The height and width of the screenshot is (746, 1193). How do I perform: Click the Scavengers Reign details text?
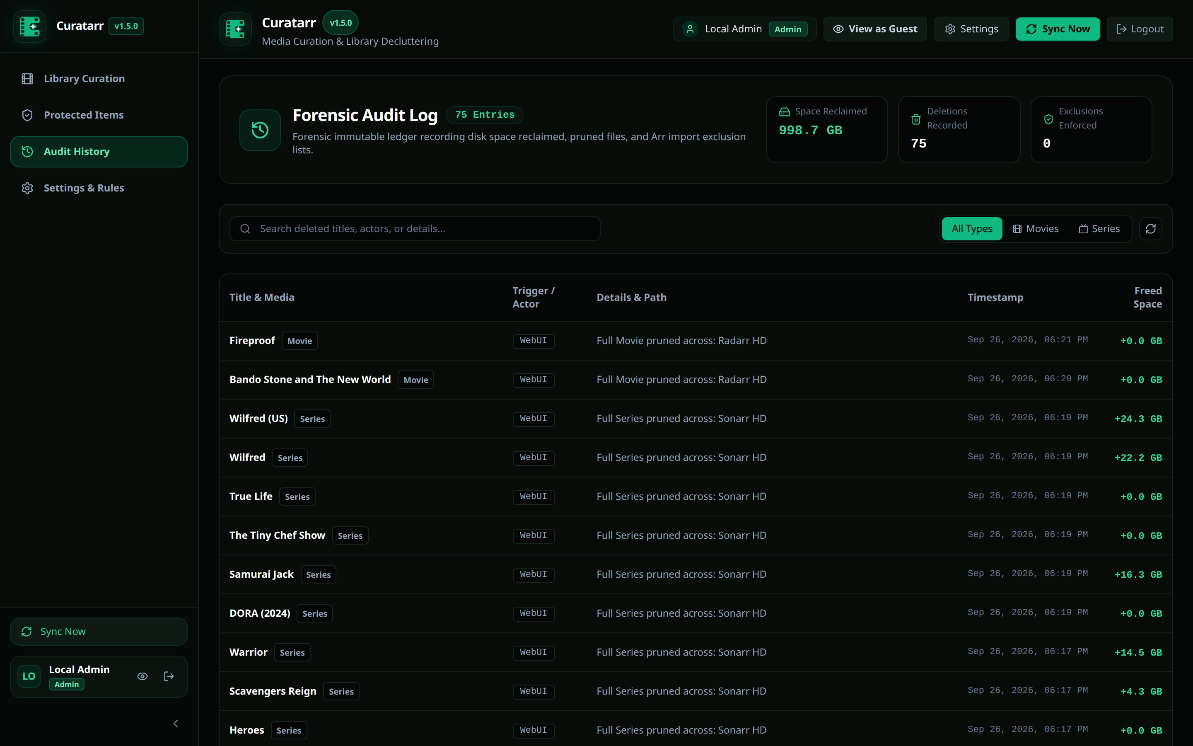pyautogui.click(x=681, y=691)
